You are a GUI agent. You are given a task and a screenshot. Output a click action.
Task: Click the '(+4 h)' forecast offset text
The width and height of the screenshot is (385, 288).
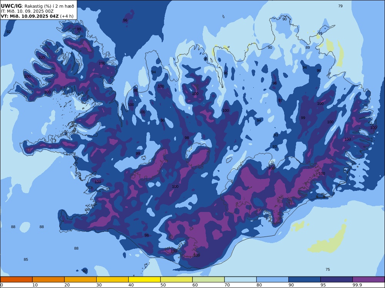click(x=67, y=16)
